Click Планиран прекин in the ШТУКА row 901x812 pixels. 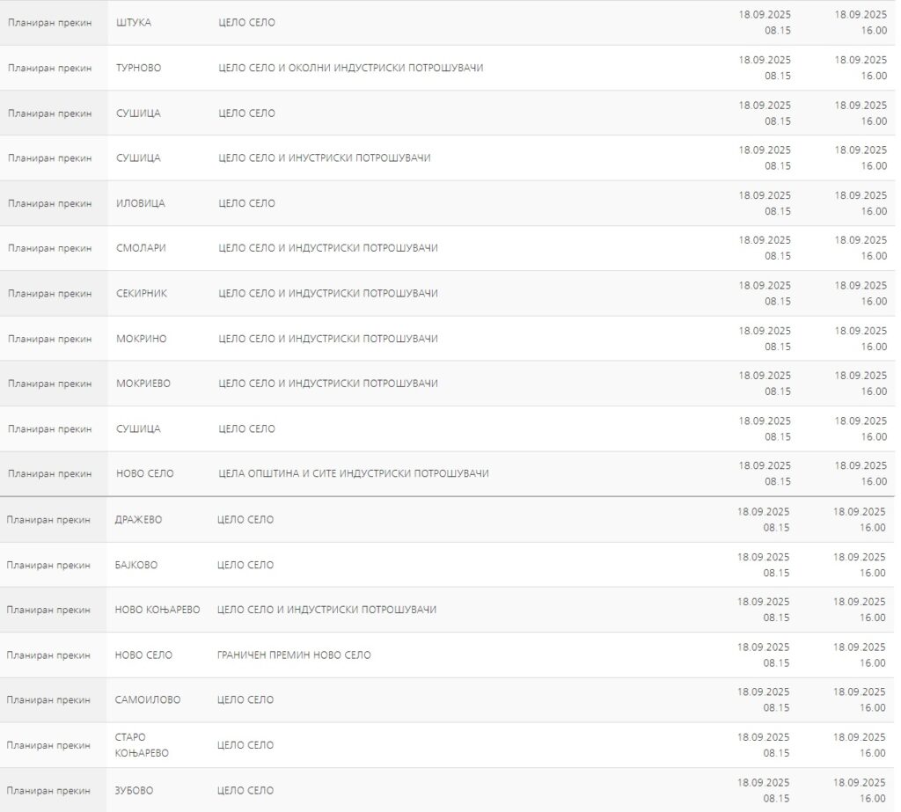coord(50,22)
